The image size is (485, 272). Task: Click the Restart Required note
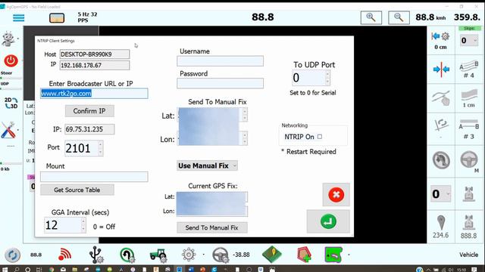(308, 152)
